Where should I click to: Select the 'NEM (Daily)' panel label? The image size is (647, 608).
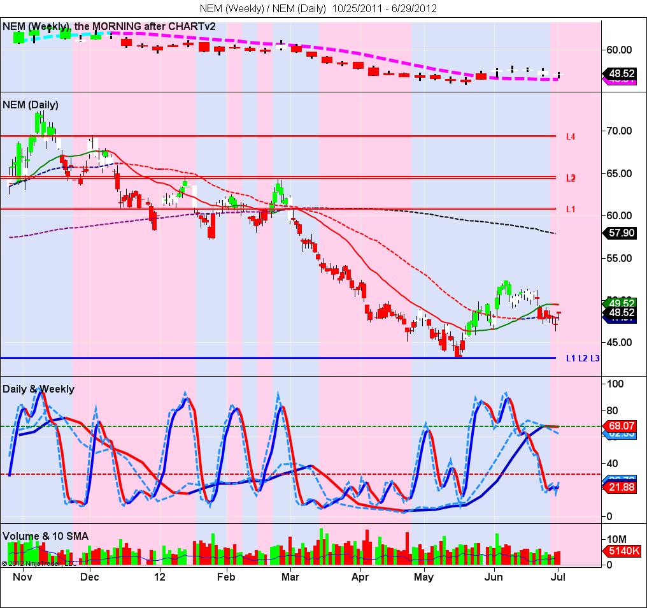click(x=31, y=105)
